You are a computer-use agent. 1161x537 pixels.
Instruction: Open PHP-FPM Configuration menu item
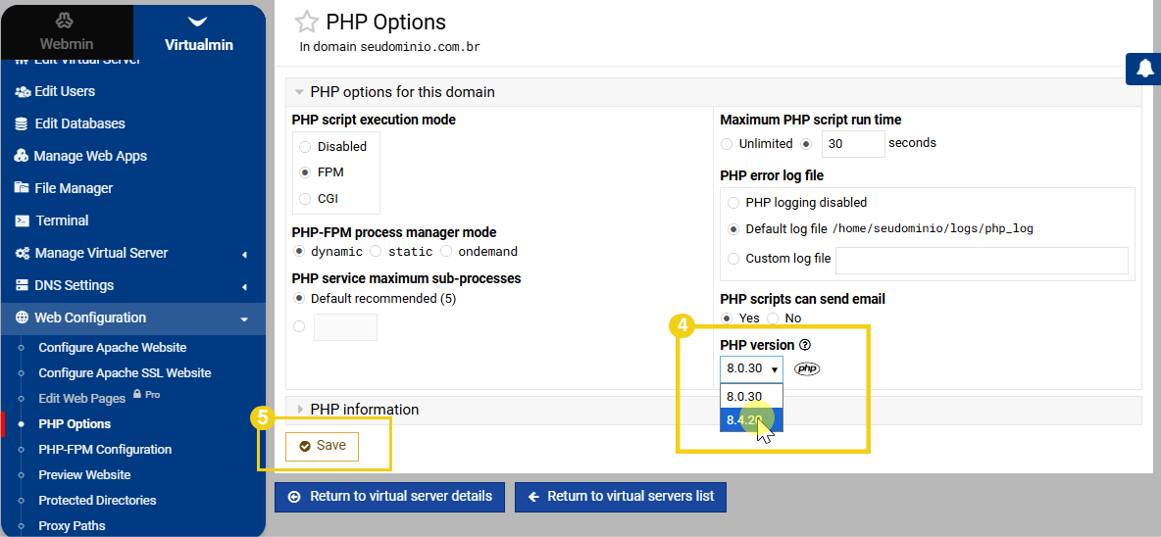pos(105,450)
